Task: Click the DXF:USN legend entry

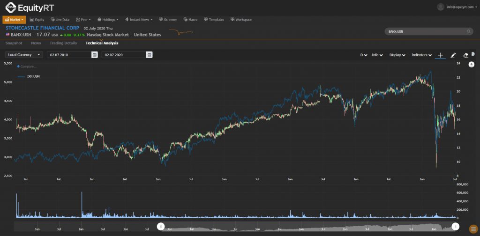Action: (29, 76)
